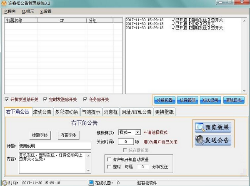Click the minutes interval input field
This screenshot has width=250, height=186.
coord(142,167)
